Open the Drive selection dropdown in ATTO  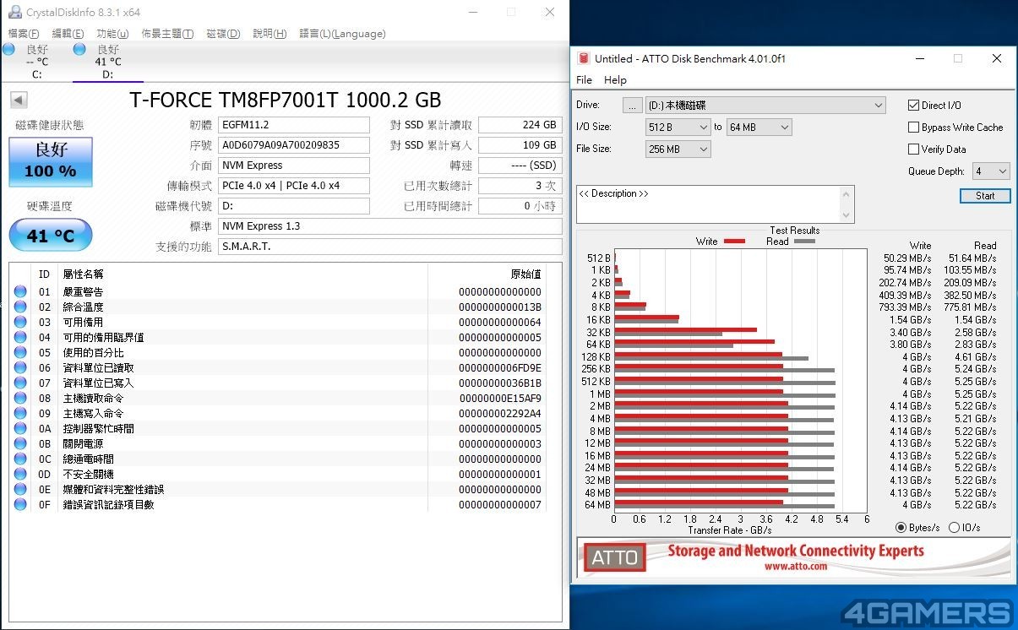click(765, 106)
